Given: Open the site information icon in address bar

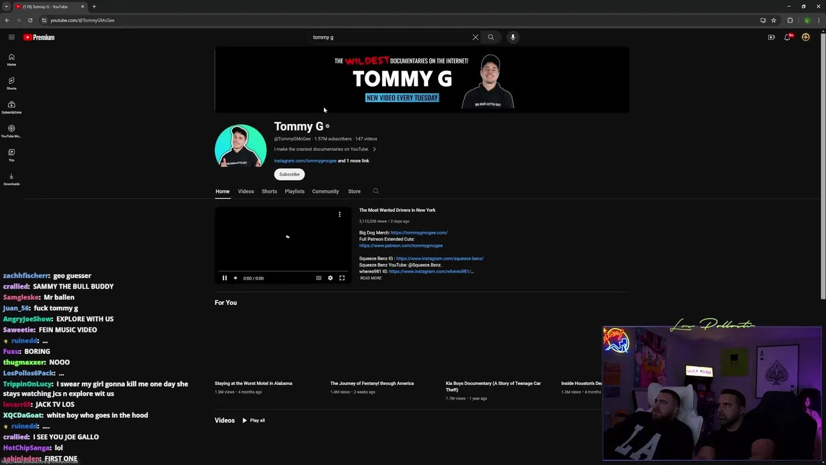Looking at the screenshot, I should (x=44, y=20).
